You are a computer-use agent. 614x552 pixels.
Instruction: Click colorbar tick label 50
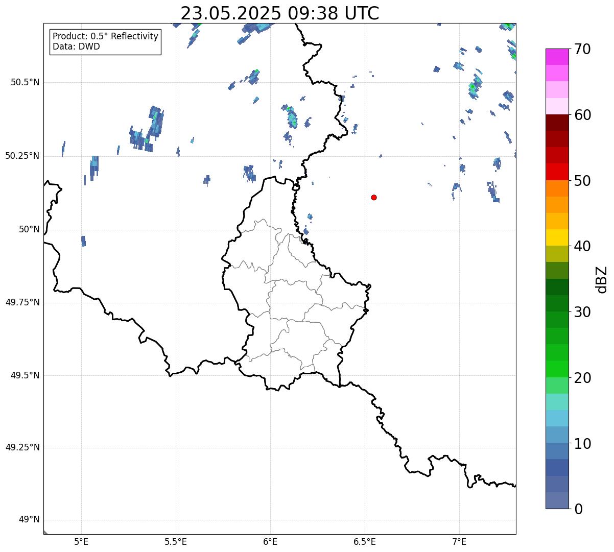coord(582,181)
